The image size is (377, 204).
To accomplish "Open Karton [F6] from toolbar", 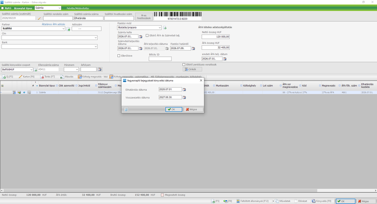I will tap(27, 76).
